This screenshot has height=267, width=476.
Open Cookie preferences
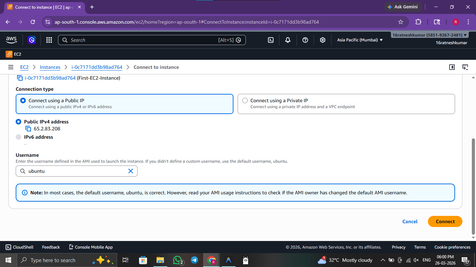(x=452, y=247)
